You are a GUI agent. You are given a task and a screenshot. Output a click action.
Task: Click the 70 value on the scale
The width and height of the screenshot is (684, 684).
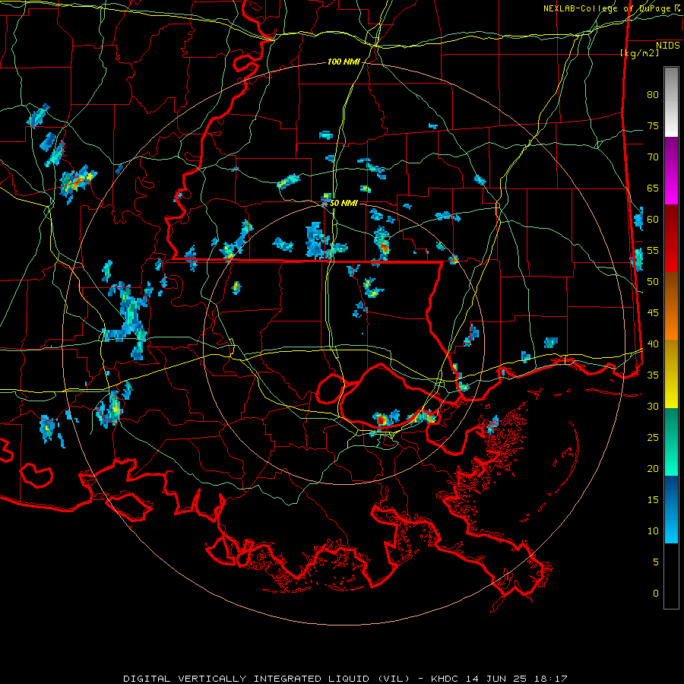[653, 157]
